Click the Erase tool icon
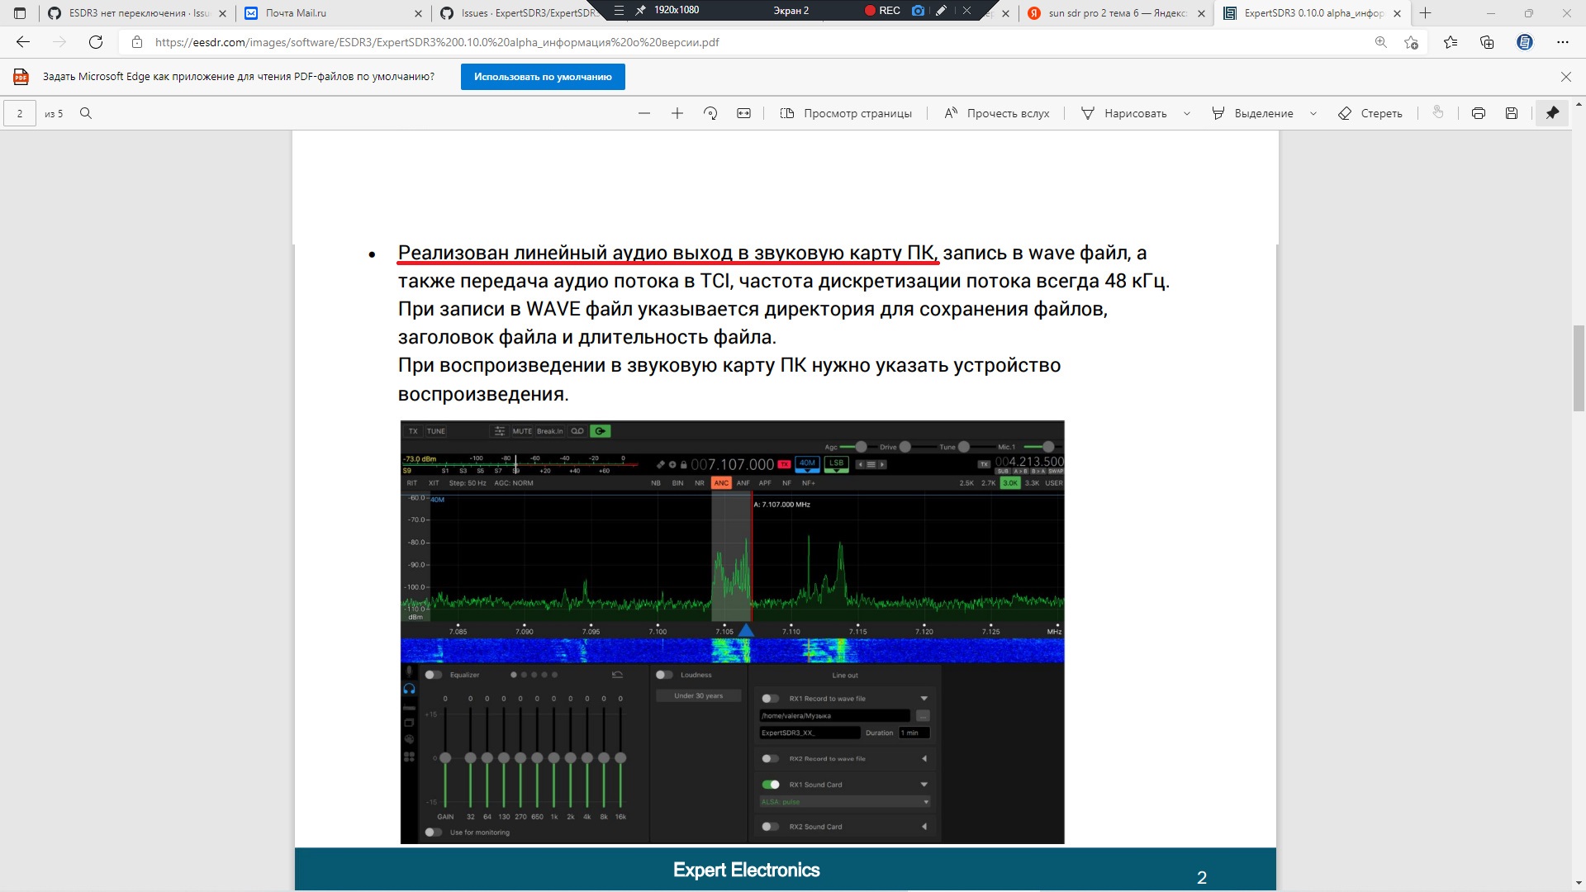This screenshot has height=892, width=1586. pyautogui.click(x=1345, y=113)
